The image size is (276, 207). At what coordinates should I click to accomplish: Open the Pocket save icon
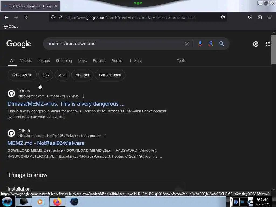(x=250, y=17)
